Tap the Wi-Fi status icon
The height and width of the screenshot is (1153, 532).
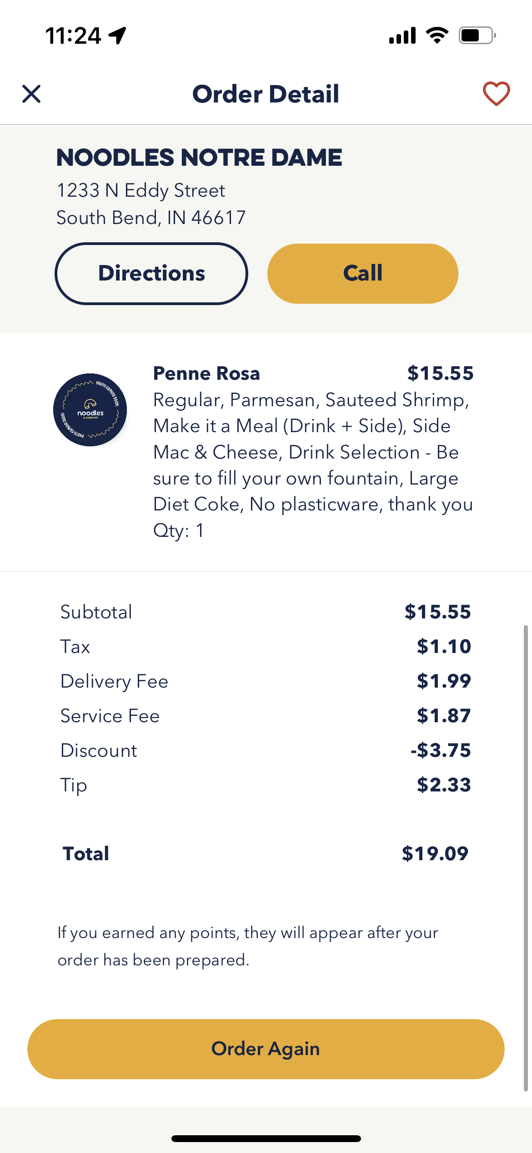click(x=437, y=36)
